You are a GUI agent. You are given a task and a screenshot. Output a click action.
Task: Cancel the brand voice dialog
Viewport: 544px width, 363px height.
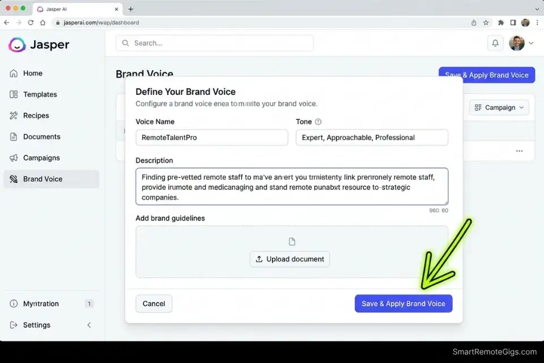[154, 303]
